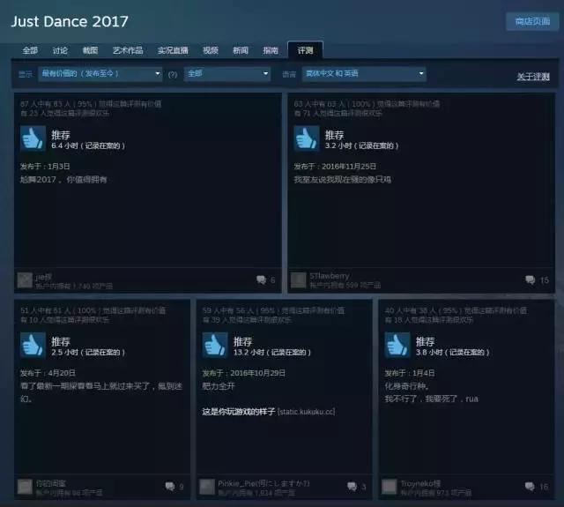564x507 pixels.
Task: Click the 化身奇行种 review text
Action: coord(407,386)
